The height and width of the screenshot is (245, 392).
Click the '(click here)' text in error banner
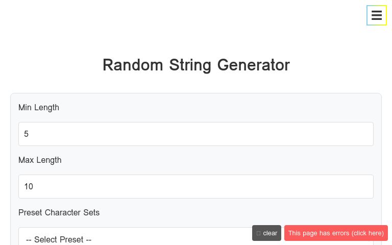[367, 233]
